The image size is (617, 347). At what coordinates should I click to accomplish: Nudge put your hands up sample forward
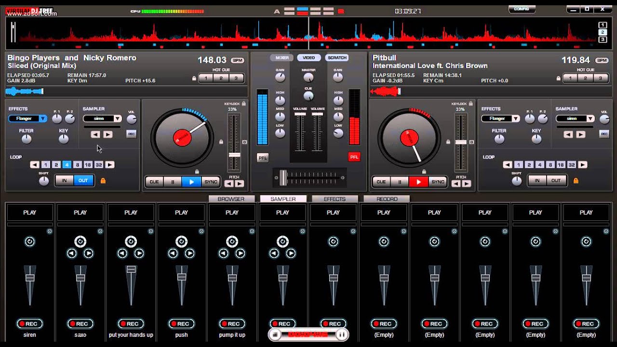(x=139, y=254)
